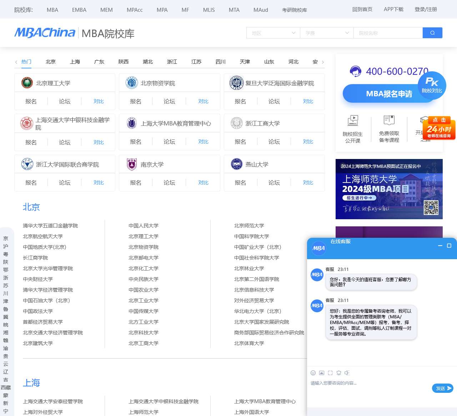Open 清华大学五道口金融学院 link
457x416 pixels.
tap(50, 226)
